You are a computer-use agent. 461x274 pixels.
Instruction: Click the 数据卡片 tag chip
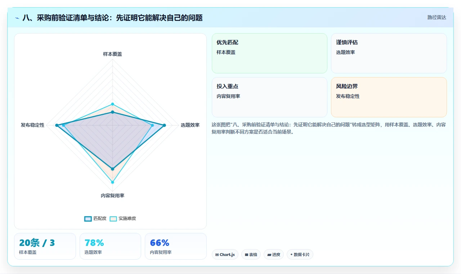[300, 255]
